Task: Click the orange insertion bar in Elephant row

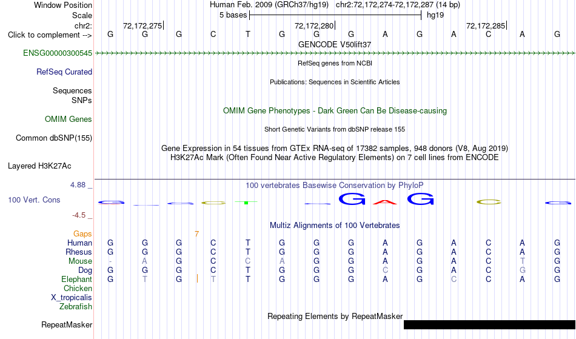Action: coord(197,278)
